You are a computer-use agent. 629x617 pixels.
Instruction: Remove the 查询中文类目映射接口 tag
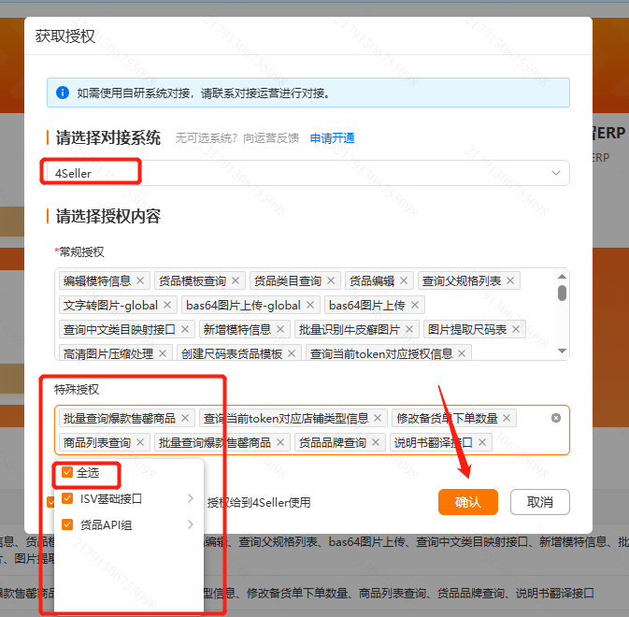185,329
